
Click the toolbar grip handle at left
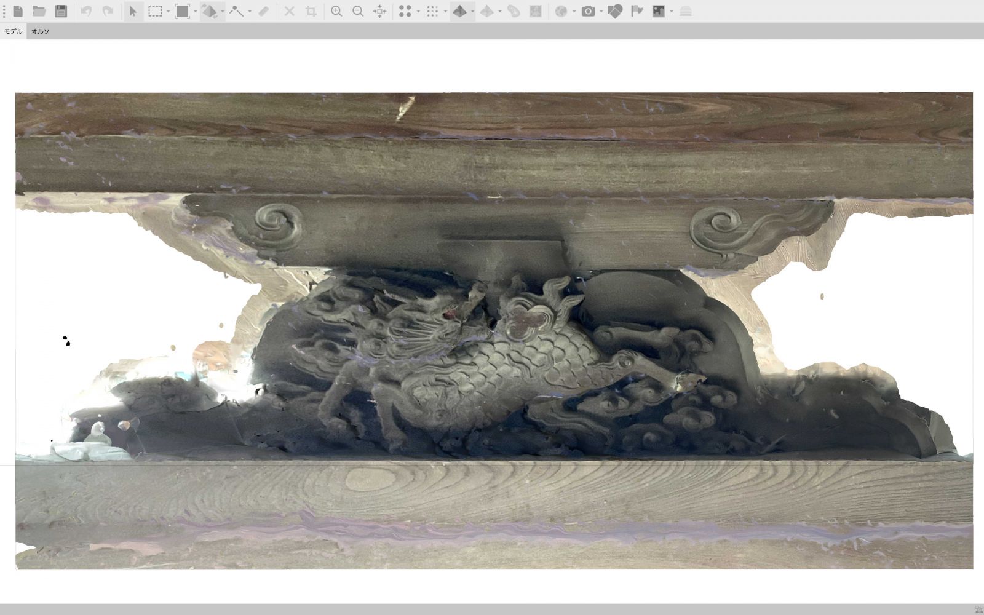point(4,11)
